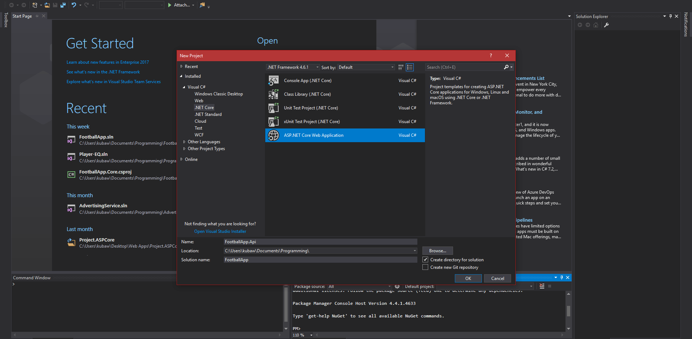Select the Class Library (.NET Core) template
692x339 pixels.
(345, 94)
